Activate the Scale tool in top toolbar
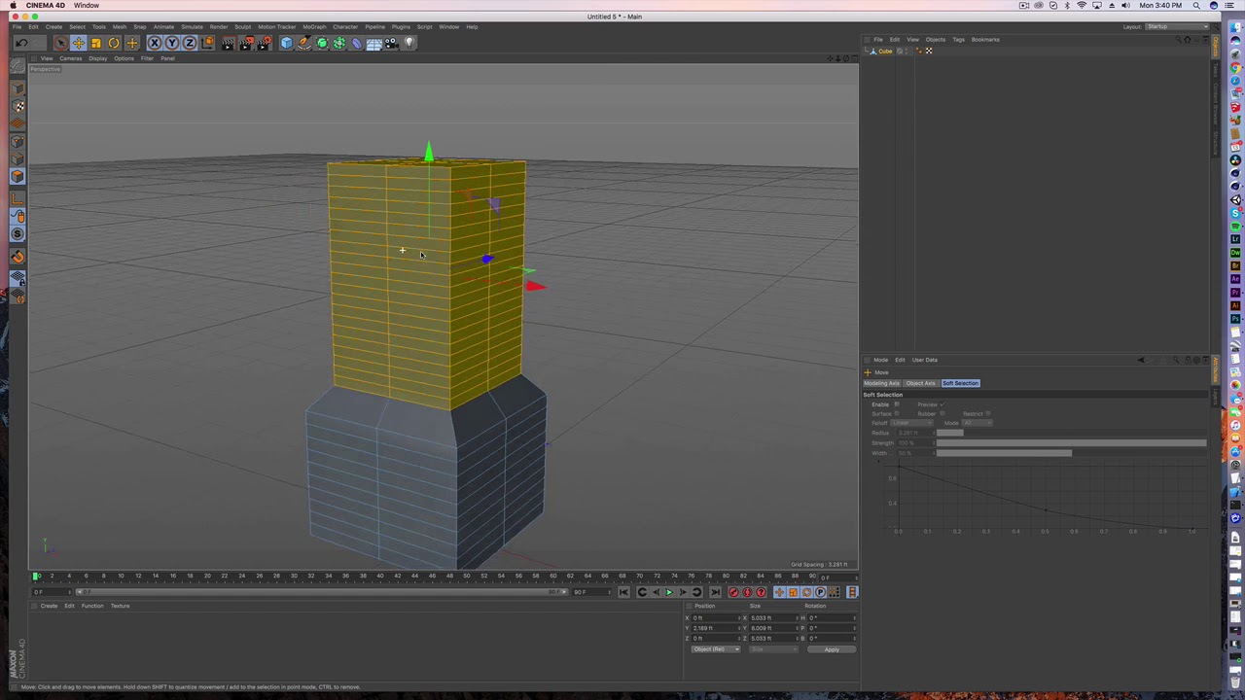 (95, 43)
